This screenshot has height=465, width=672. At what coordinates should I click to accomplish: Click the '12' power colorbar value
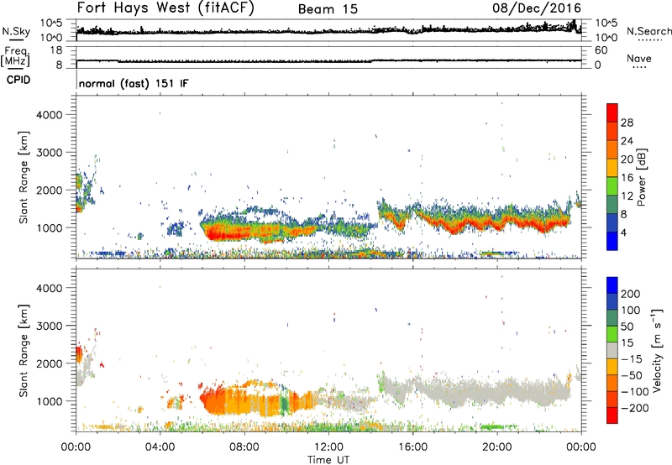[x=627, y=196]
